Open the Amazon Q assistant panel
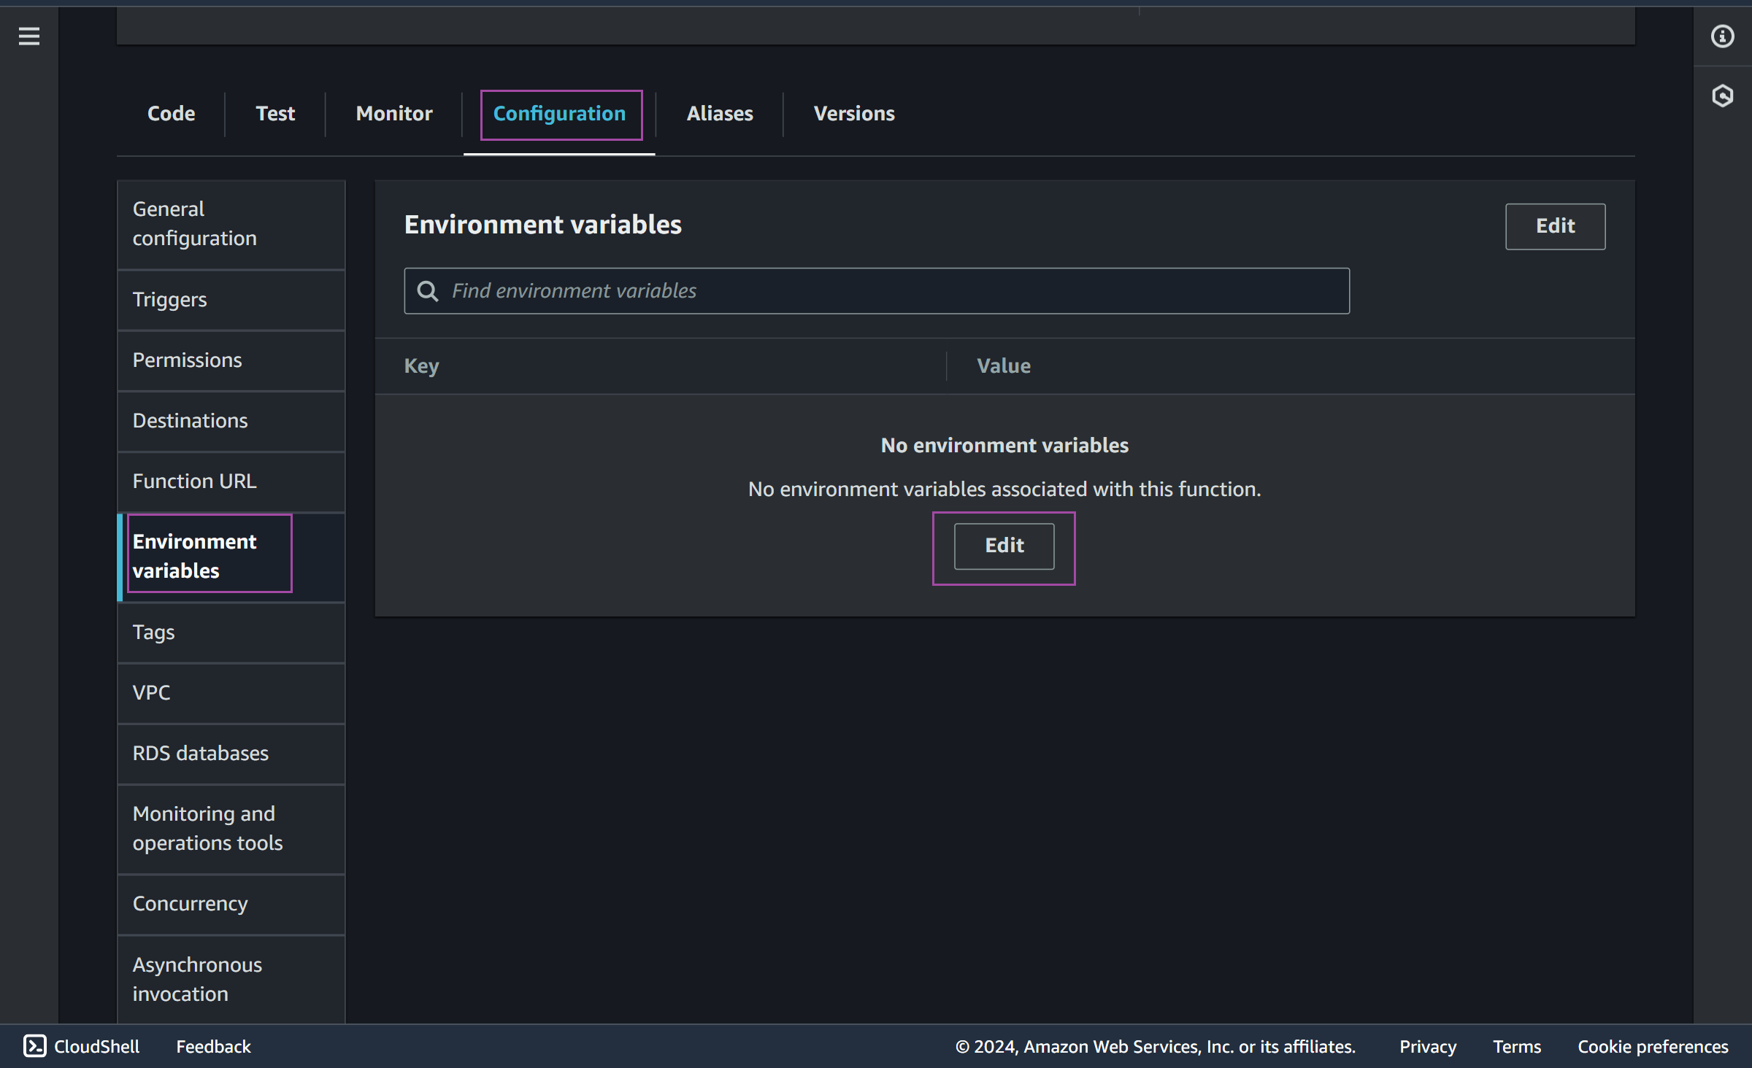Image resolution: width=1752 pixels, height=1068 pixels. point(1723,96)
